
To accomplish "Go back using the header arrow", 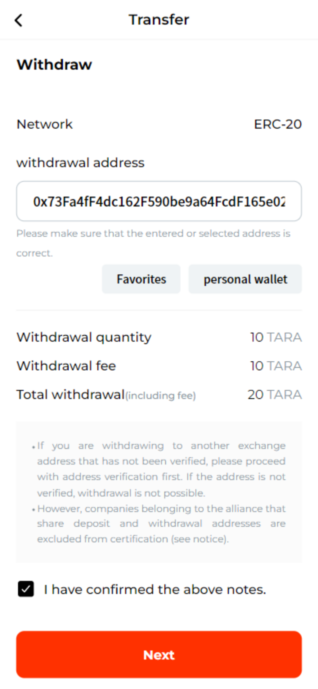I will coord(19,20).
